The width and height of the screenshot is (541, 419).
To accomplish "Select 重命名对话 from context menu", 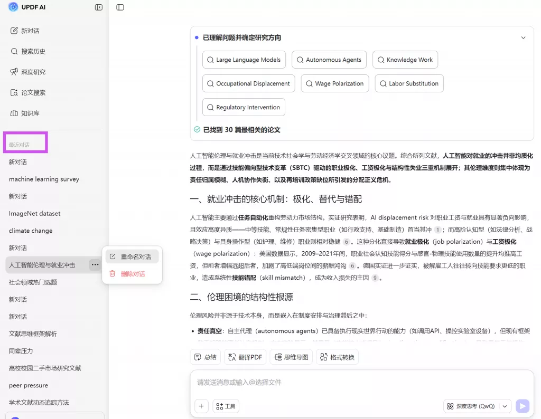I will tap(132, 256).
